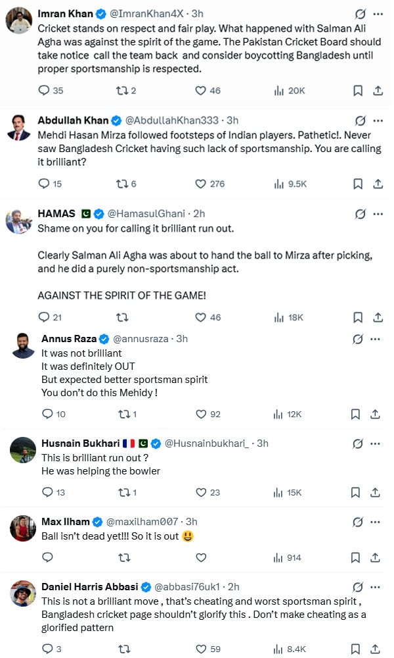Open more options menu on Abdullah Khan's tweet
This screenshot has width=394, height=658.
coord(378,120)
